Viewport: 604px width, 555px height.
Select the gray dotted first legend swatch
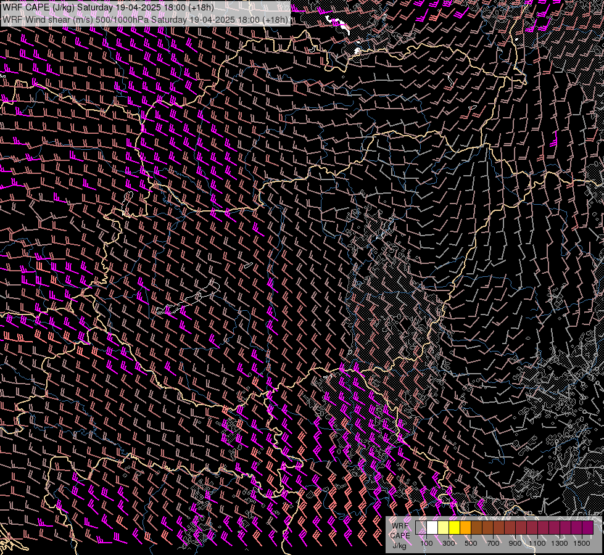421,528
